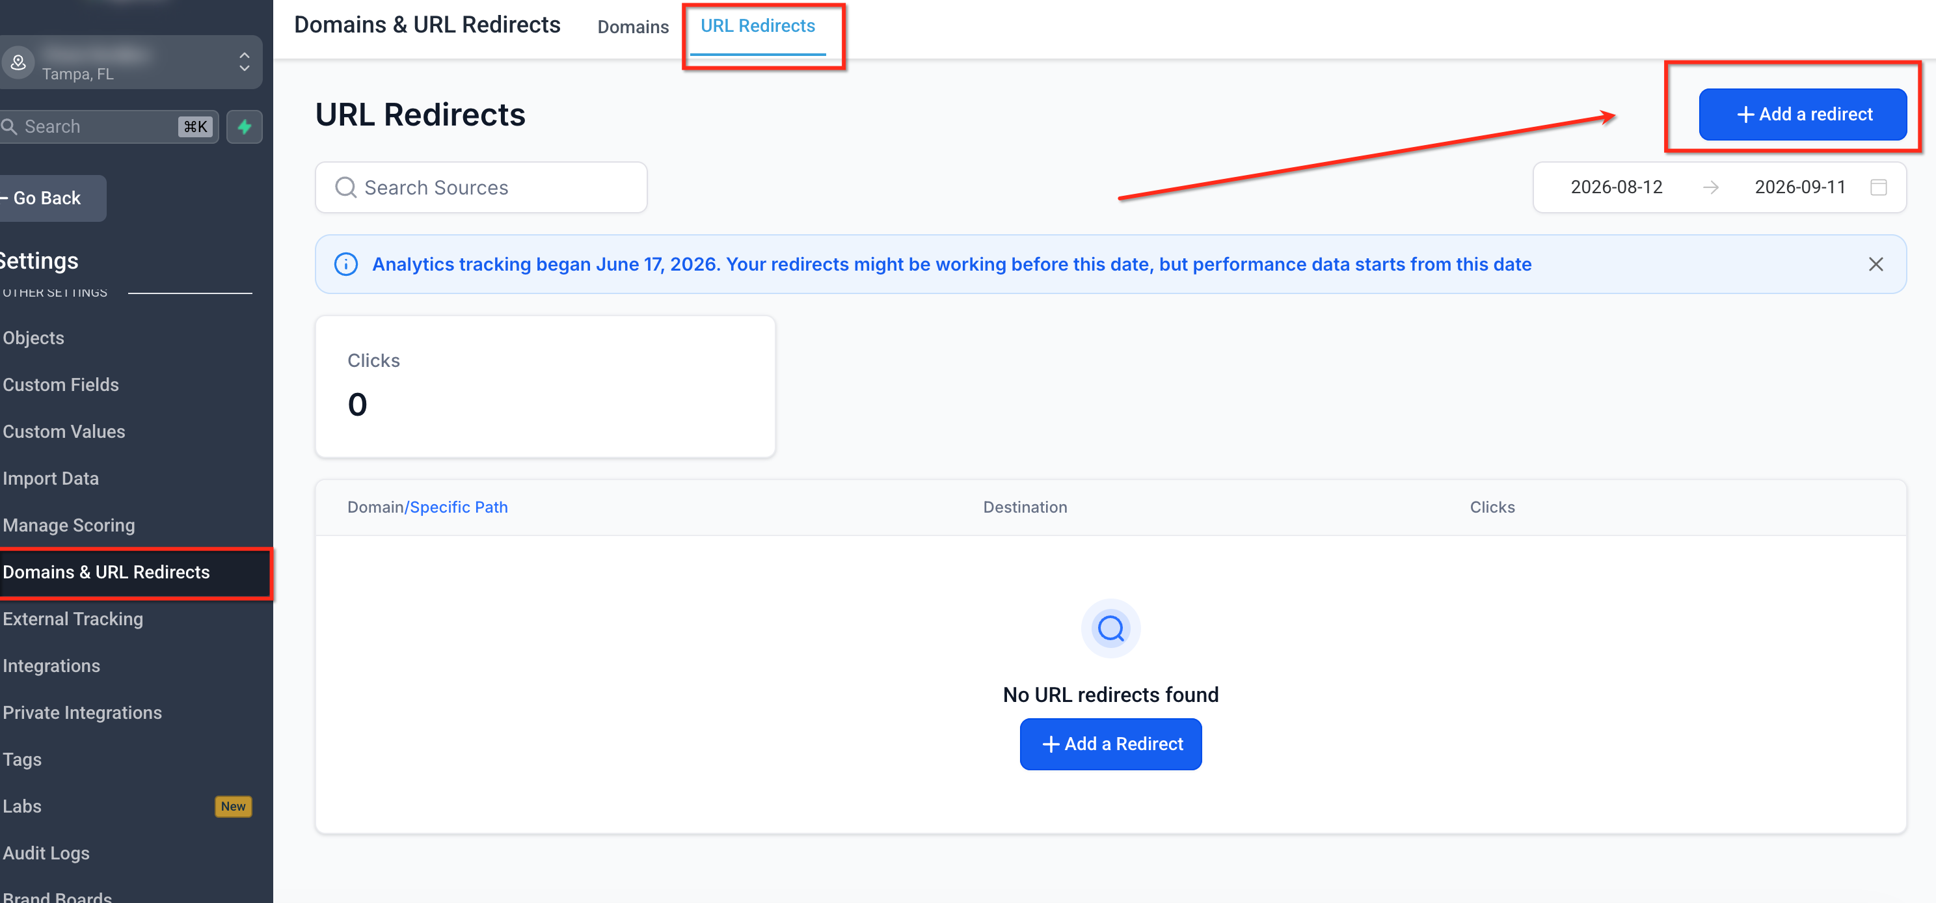Select Domains & URL Redirects in sidebar

click(135, 572)
